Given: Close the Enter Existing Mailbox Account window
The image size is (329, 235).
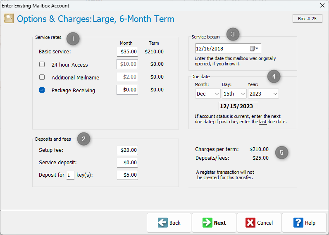Looking at the screenshot, I should coord(322,5).
